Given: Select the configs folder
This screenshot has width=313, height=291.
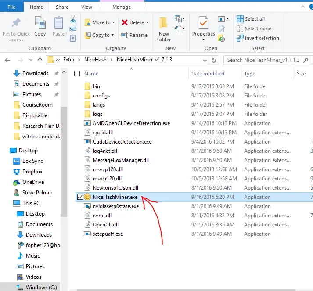Looking at the screenshot, I should coord(101,96).
